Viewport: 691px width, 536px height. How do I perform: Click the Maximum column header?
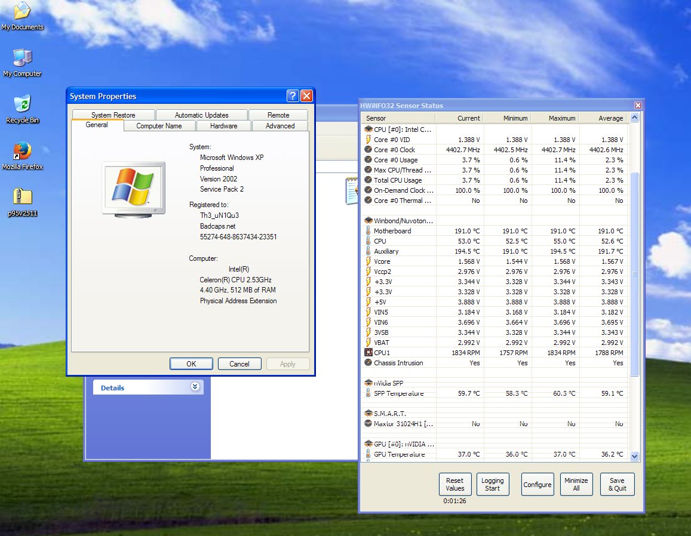554,118
